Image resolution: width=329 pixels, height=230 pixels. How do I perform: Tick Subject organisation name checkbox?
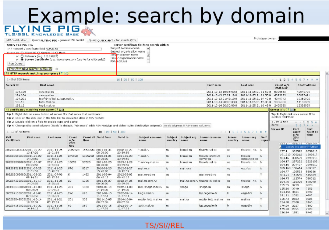pos(148,52)
